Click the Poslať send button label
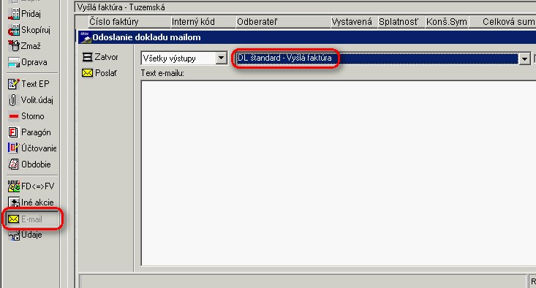Screen dimensions: 536x288 coord(106,73)
